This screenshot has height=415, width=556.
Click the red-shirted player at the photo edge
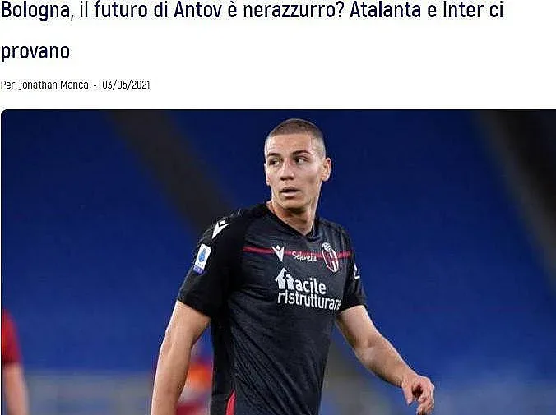point(13,362)
